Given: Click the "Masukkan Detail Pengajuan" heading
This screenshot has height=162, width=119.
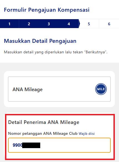Looking at the screenshot, I should [40, 41].
